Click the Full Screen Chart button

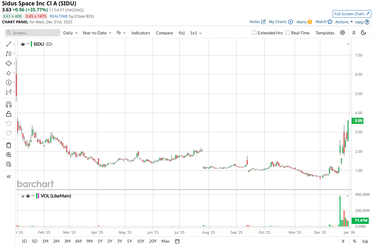pos(352,14)
